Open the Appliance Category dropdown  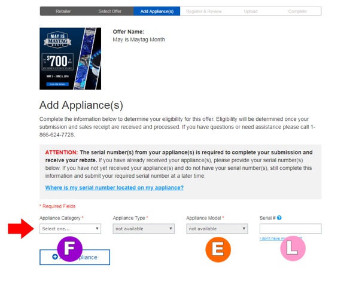70,229
